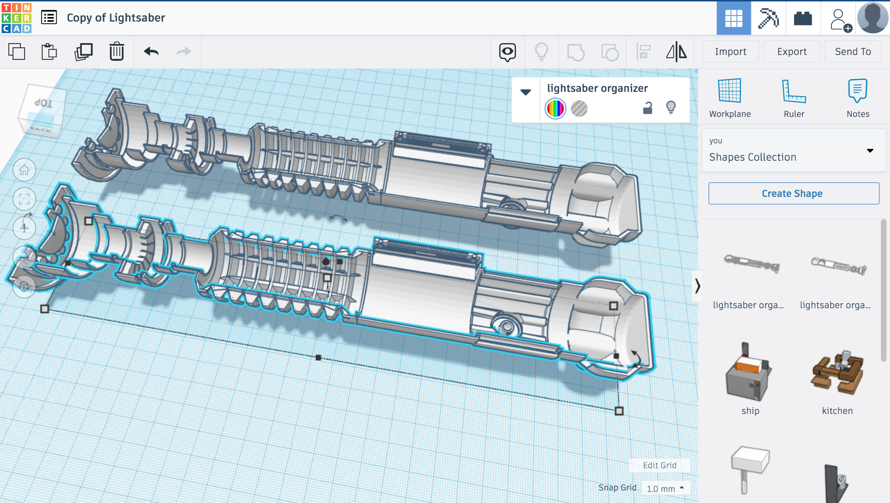Hide selected shape with inspector lightbulb
Viewport: 890px width, 503px height.
click(x=671, y=108)
